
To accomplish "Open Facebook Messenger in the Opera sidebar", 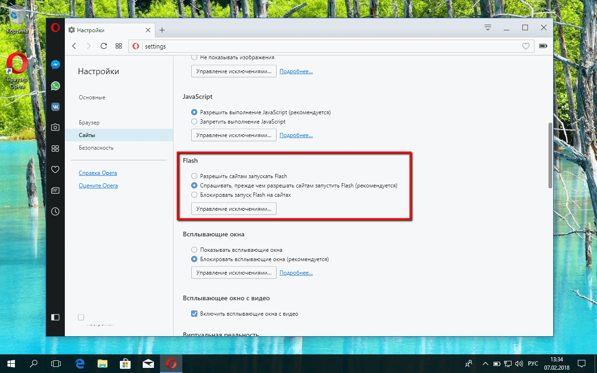I will click(x=56, y=65).
